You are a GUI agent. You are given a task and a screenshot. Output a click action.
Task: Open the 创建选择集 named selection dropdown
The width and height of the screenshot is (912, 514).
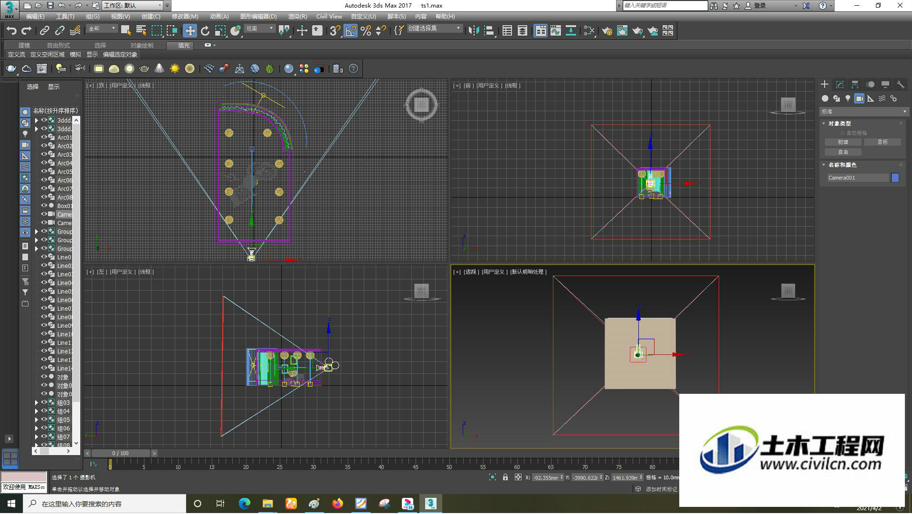click(434, 29)
